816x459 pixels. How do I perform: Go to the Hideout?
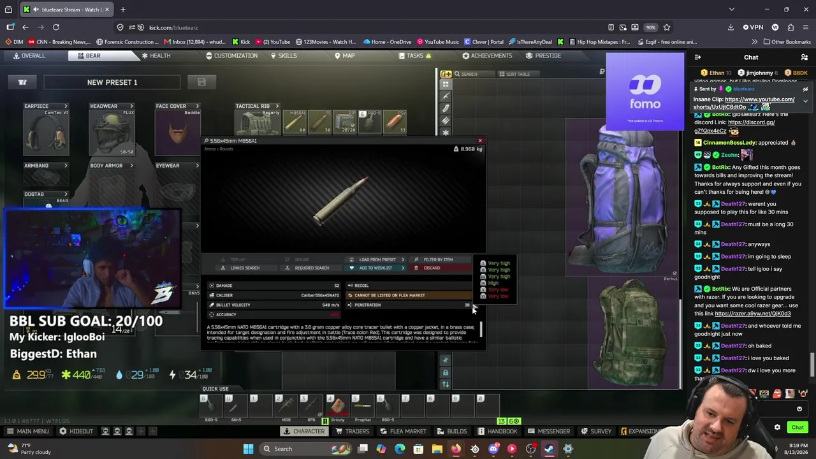(x=76, y=431)
